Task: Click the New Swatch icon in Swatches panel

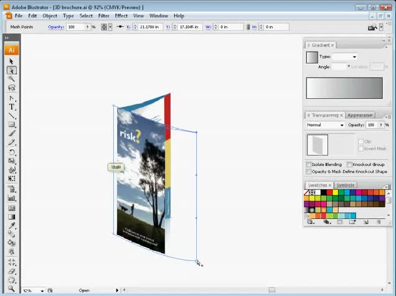Action: coord(365,222)
